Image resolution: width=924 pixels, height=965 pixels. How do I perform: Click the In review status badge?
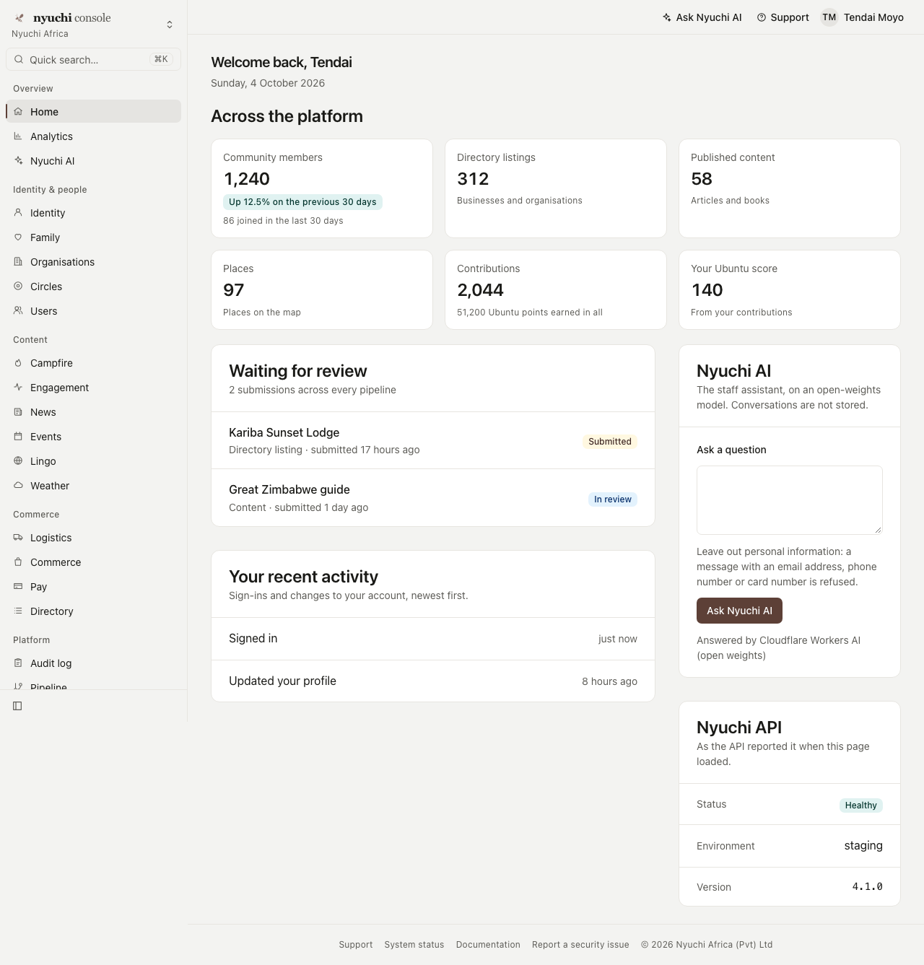[613, 499]
